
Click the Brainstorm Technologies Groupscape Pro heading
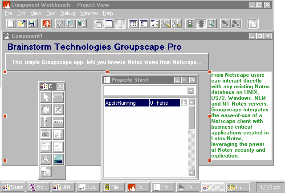coord(94,47)
